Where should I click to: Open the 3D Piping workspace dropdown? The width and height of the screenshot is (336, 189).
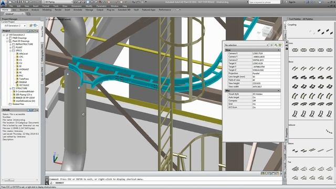pyautogui.click(x=57, y=2)
